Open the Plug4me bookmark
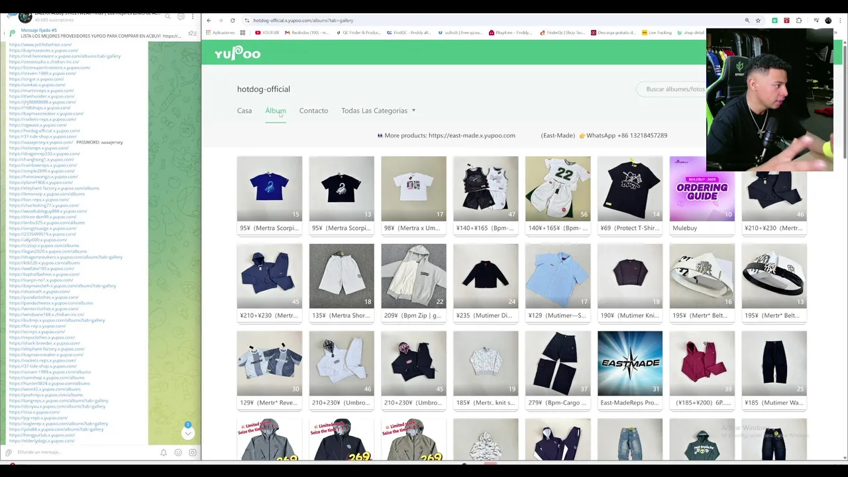Viewport: 848px width, 477px height. [510, 32]
